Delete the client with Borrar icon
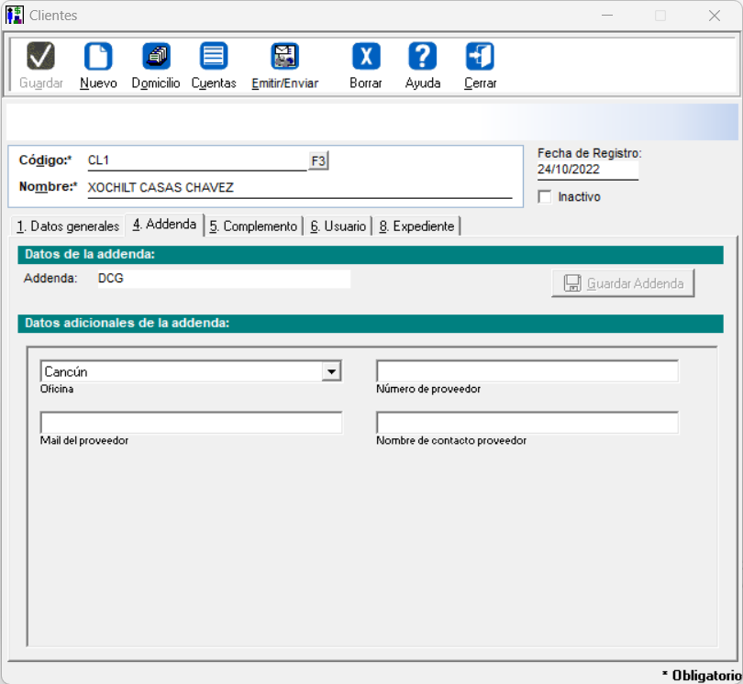Viewport: 743px width, 684px height. [366, 57]
